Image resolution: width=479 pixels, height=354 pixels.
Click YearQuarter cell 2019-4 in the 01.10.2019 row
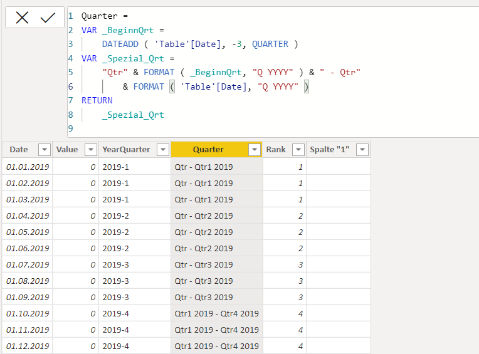135,313
